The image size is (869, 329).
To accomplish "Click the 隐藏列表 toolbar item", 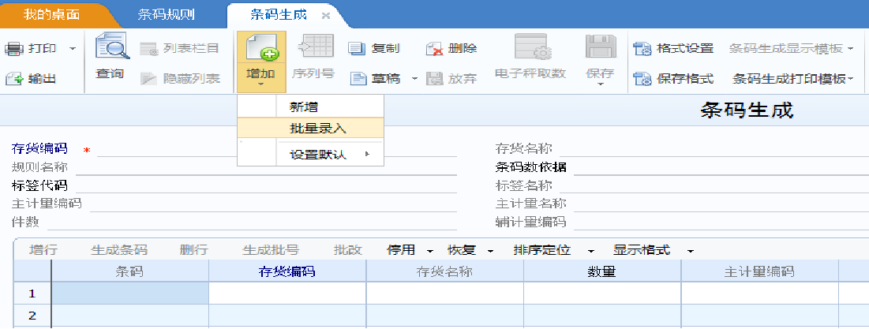I will click(x=178, y=79).
